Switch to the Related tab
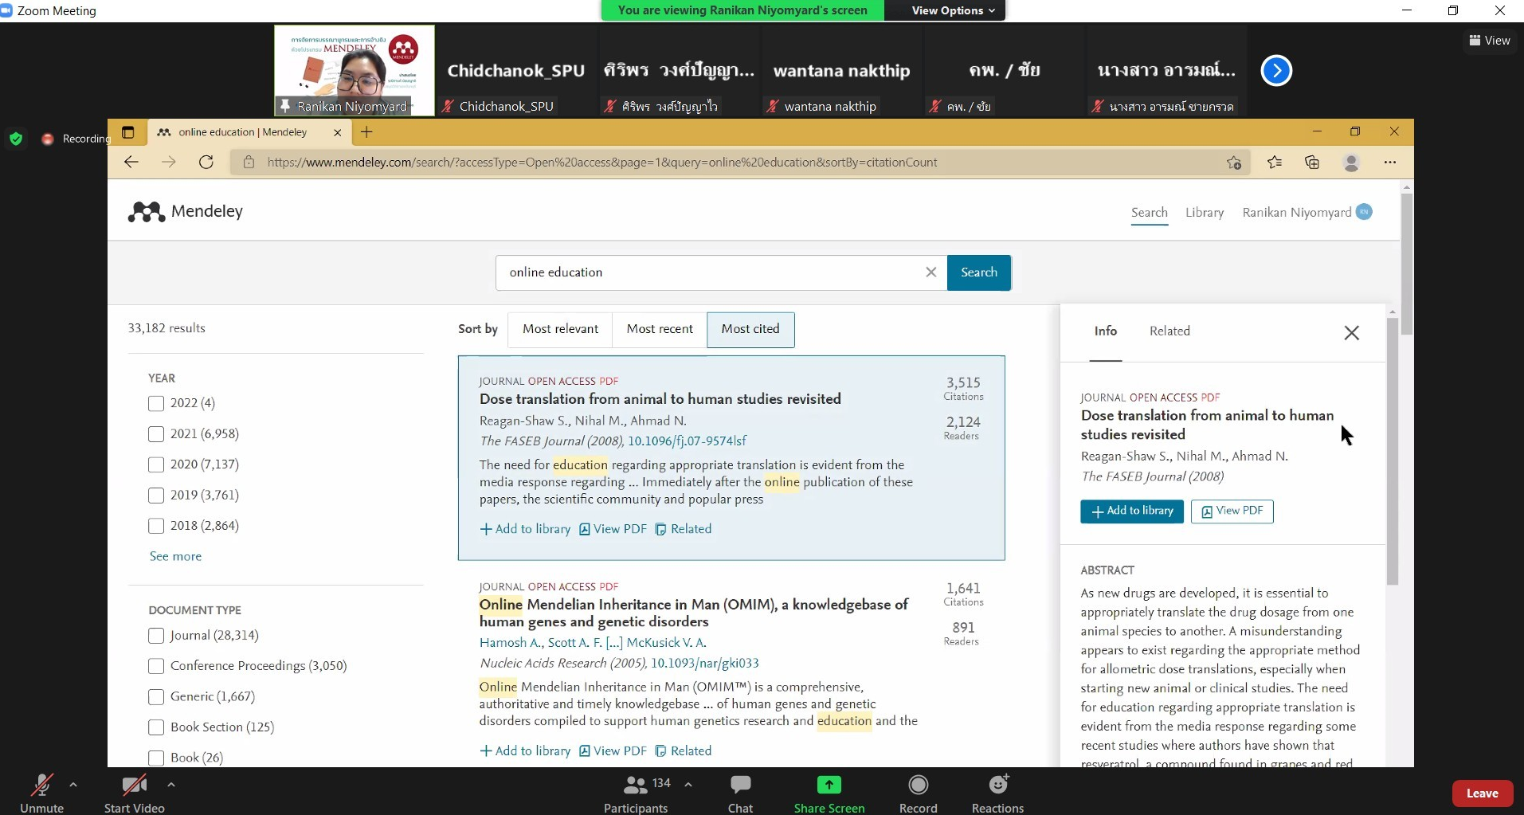The image size is (1524, 815). [x=1169, y=331]
